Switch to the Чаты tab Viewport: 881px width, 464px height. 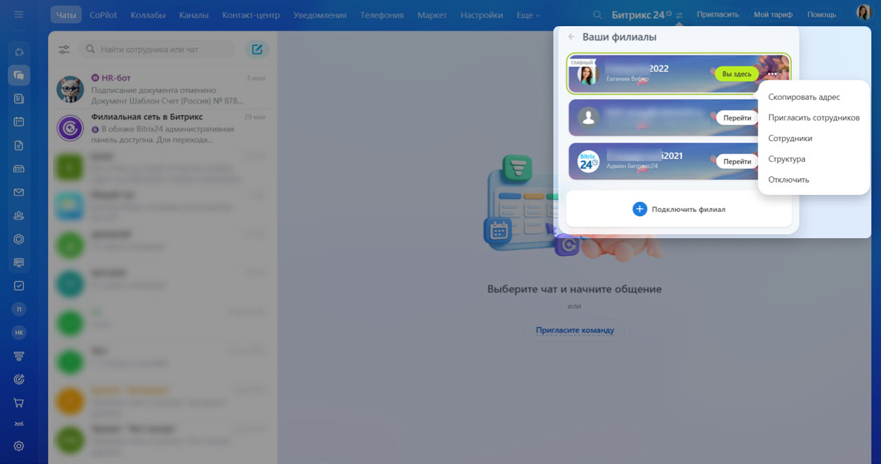pos(66,14)
